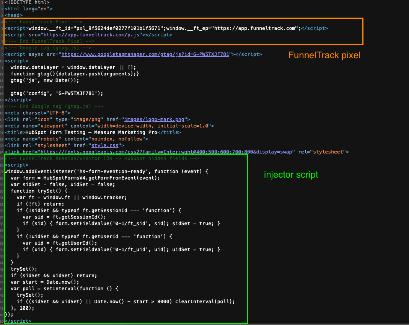Click the HubSpotFormsV4.getFormFromEvent line
This screenshot has height=325, width=409.
[x=85, y=178]
